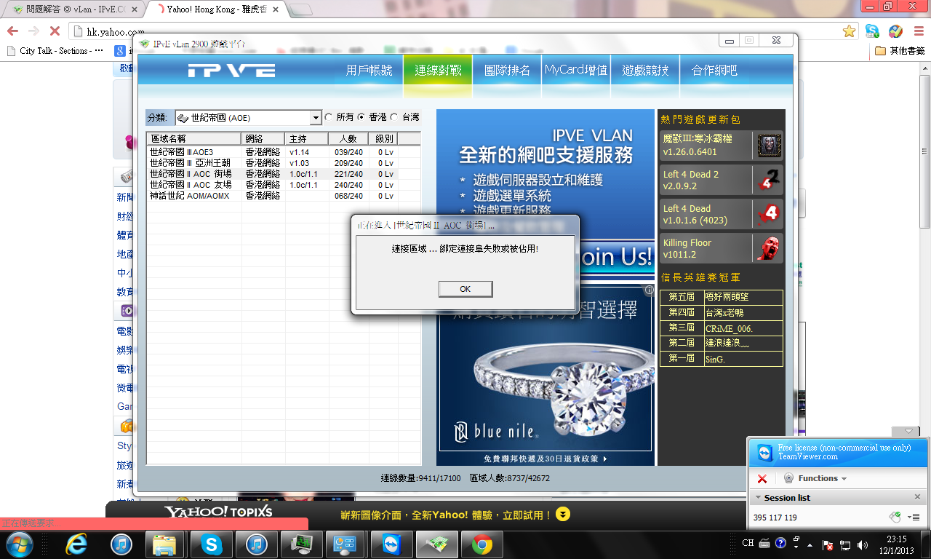
Task: Click OK in the connection error dialog
Action: [465, 289]
